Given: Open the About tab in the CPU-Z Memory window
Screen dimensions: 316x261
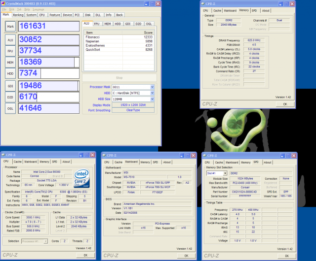Looking at the screenshot, I should coord(266,11).
